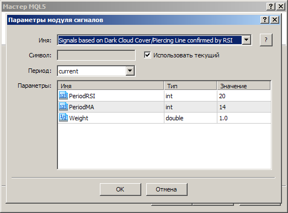Click the Тип column header
The width and height of the screenshot is (288, 213).
tap(190, 86)
